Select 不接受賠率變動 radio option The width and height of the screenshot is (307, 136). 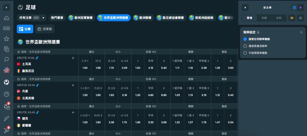245,53
